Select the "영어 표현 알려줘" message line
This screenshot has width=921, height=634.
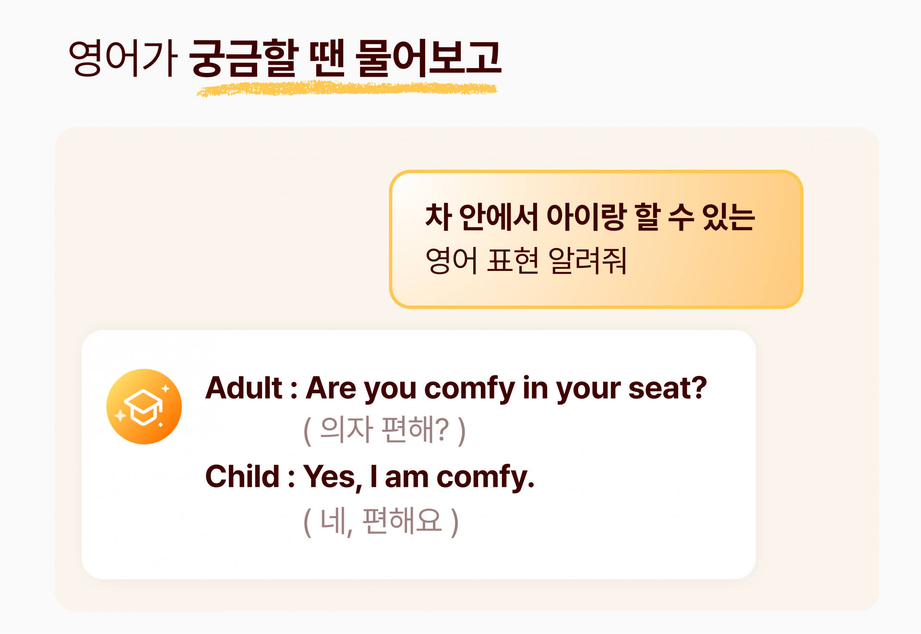526,261
